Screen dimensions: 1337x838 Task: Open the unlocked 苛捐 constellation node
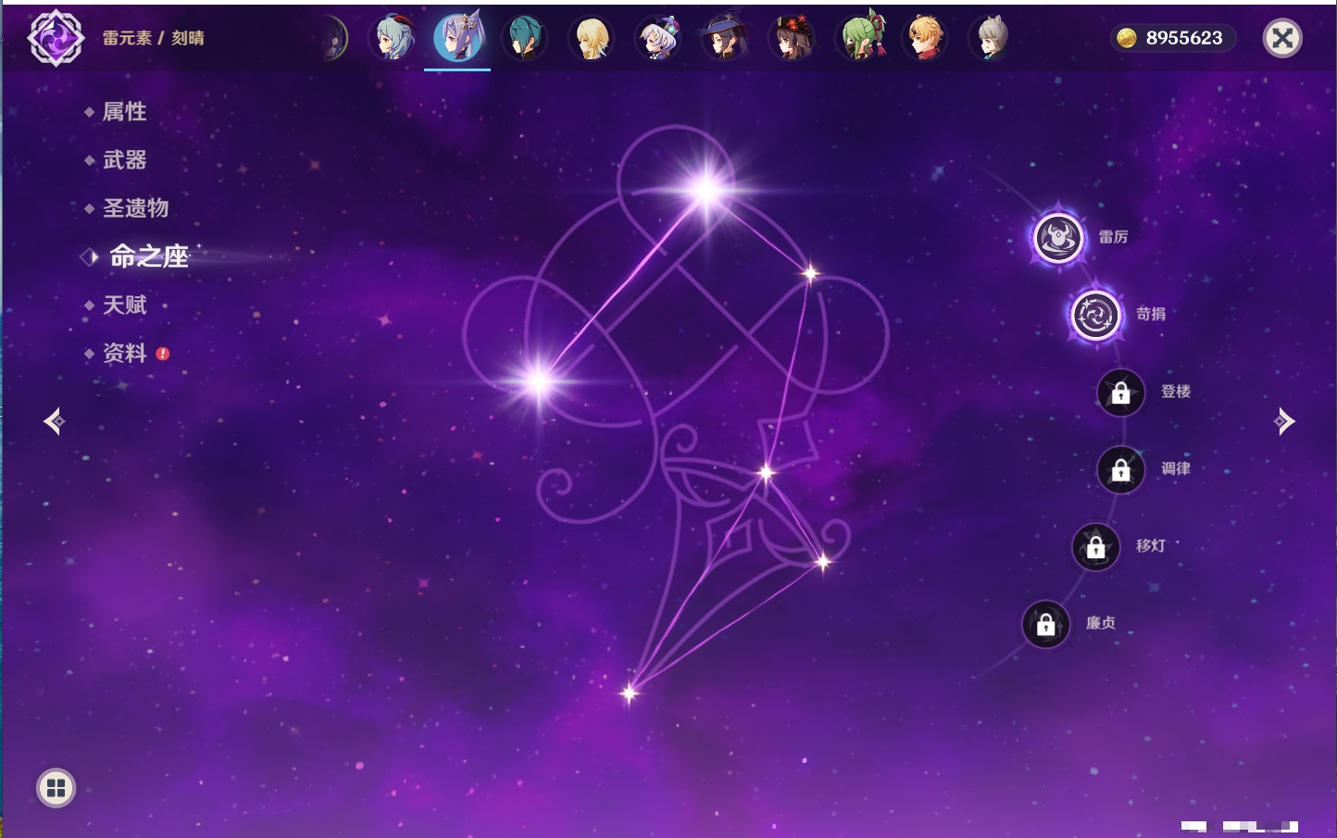point(1096,315)
